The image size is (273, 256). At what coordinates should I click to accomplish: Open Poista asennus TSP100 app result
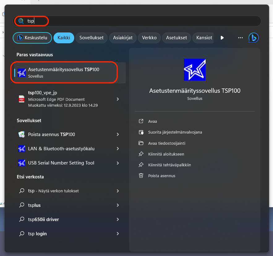tap(70, 134)
